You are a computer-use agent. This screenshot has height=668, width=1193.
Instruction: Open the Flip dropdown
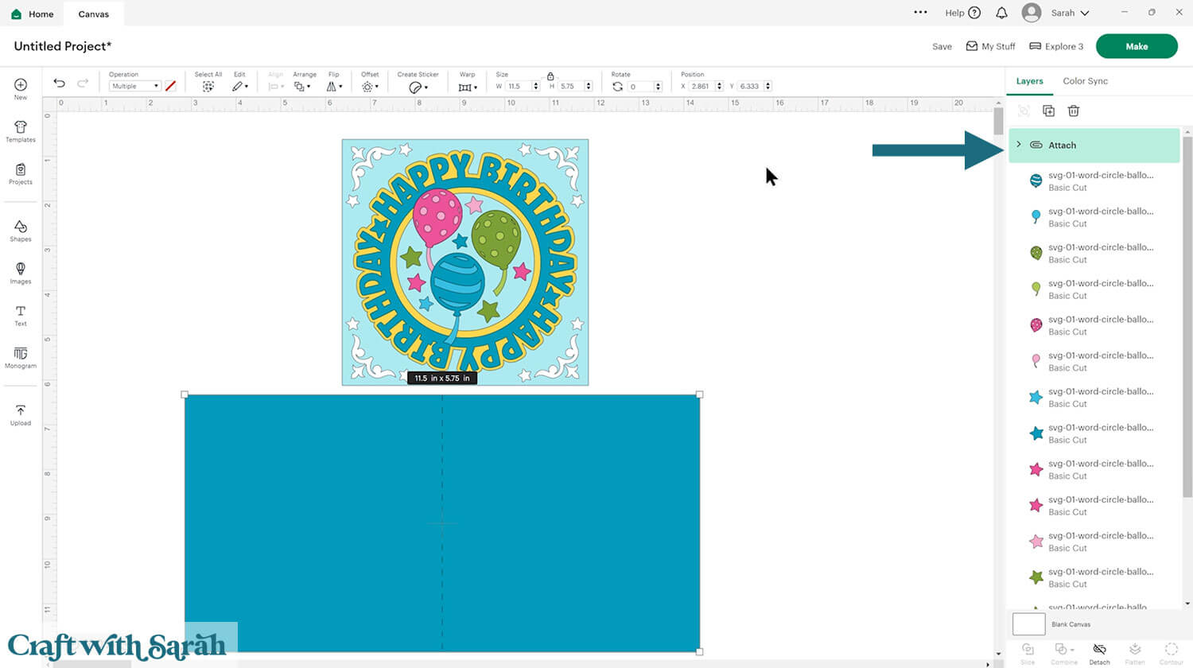(x=335, y=86)
